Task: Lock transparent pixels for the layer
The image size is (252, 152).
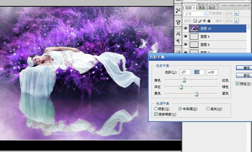Action: (x=195, y=21)
